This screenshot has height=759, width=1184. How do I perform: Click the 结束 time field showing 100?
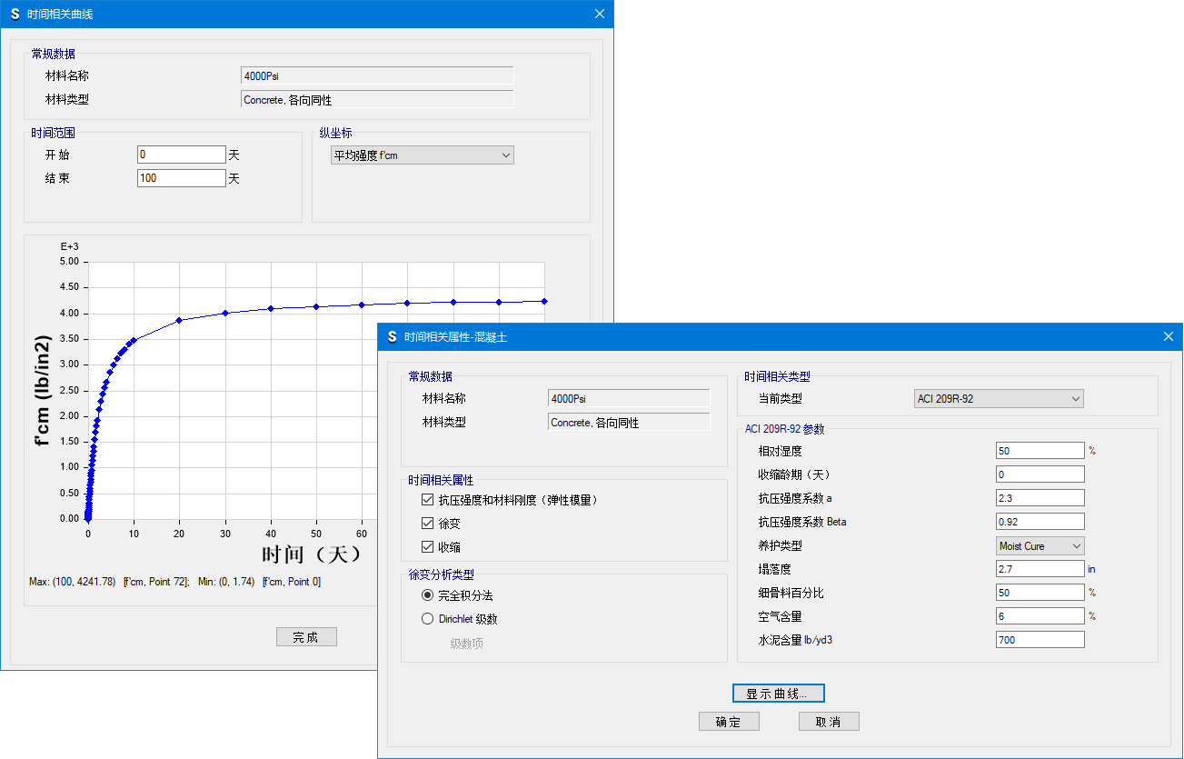tap(181, 178)
